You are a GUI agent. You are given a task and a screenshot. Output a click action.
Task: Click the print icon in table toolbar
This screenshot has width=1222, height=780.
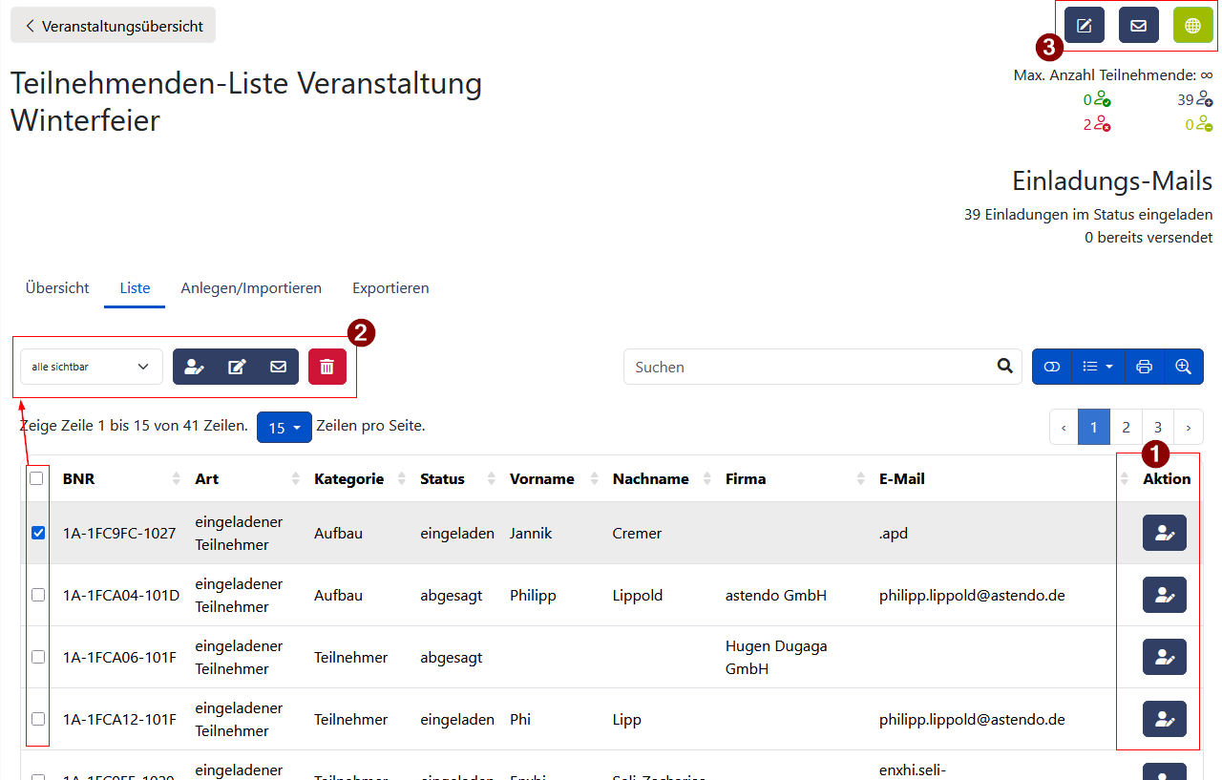[x=1144, y=367]
